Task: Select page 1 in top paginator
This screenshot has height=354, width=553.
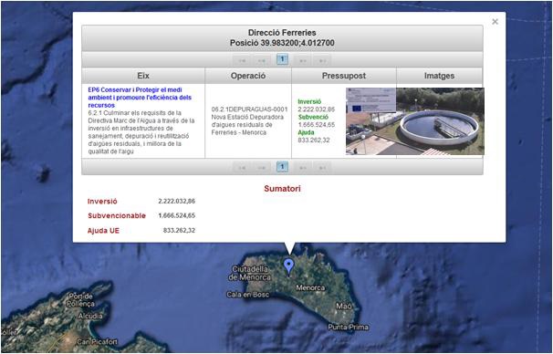Action: 282,59
